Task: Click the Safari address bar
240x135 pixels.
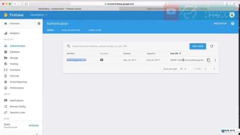Action: pyautogui.click(x=119, y=4)
